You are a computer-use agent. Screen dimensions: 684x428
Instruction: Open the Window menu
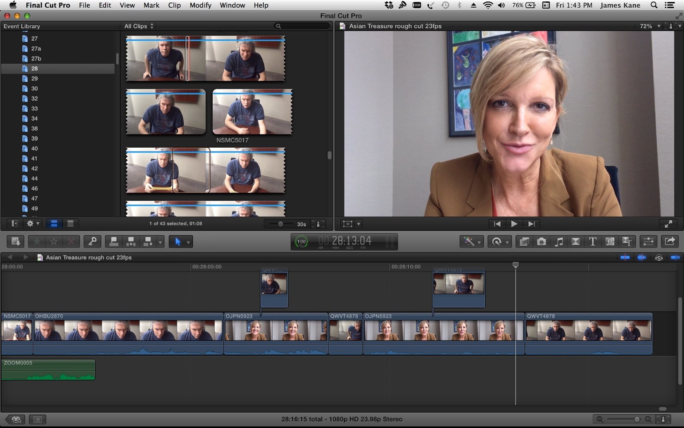click(232, 5)
